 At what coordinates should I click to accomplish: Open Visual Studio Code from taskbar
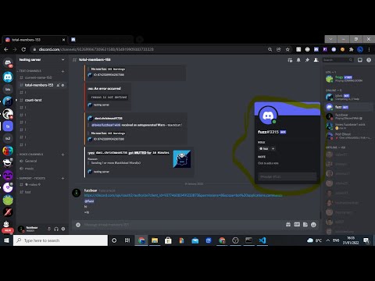click(262, 240)
